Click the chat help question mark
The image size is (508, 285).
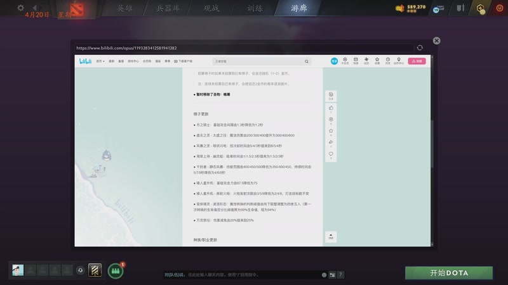click(340, 275)
